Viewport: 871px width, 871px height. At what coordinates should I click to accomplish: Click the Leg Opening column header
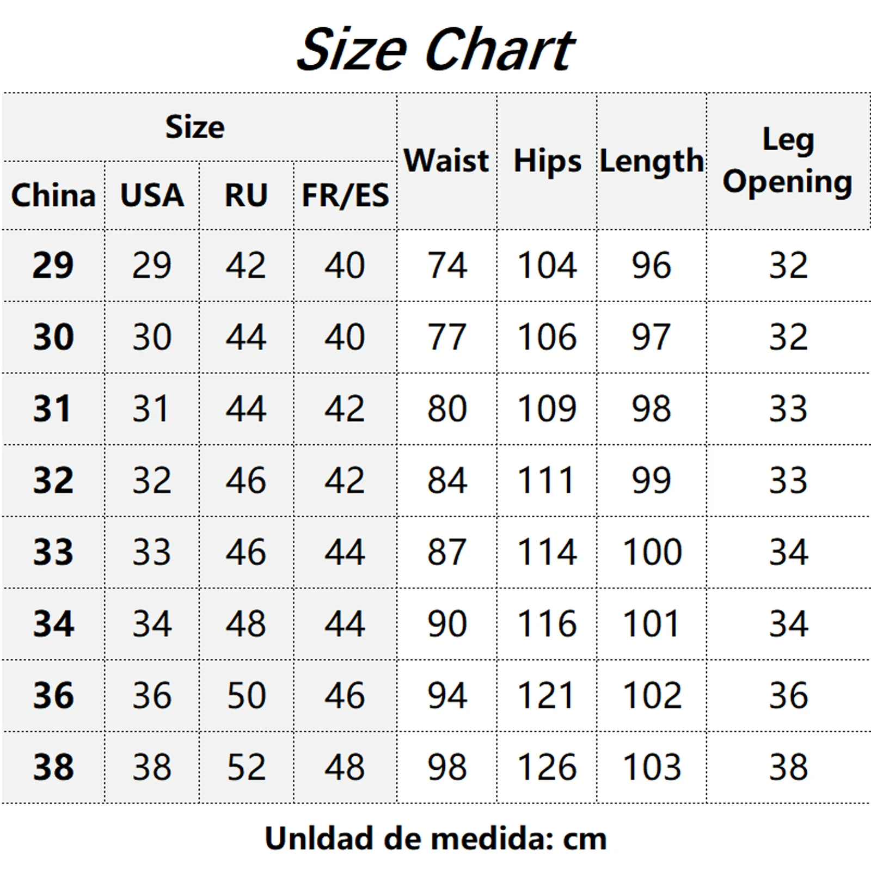coord(788,161)
